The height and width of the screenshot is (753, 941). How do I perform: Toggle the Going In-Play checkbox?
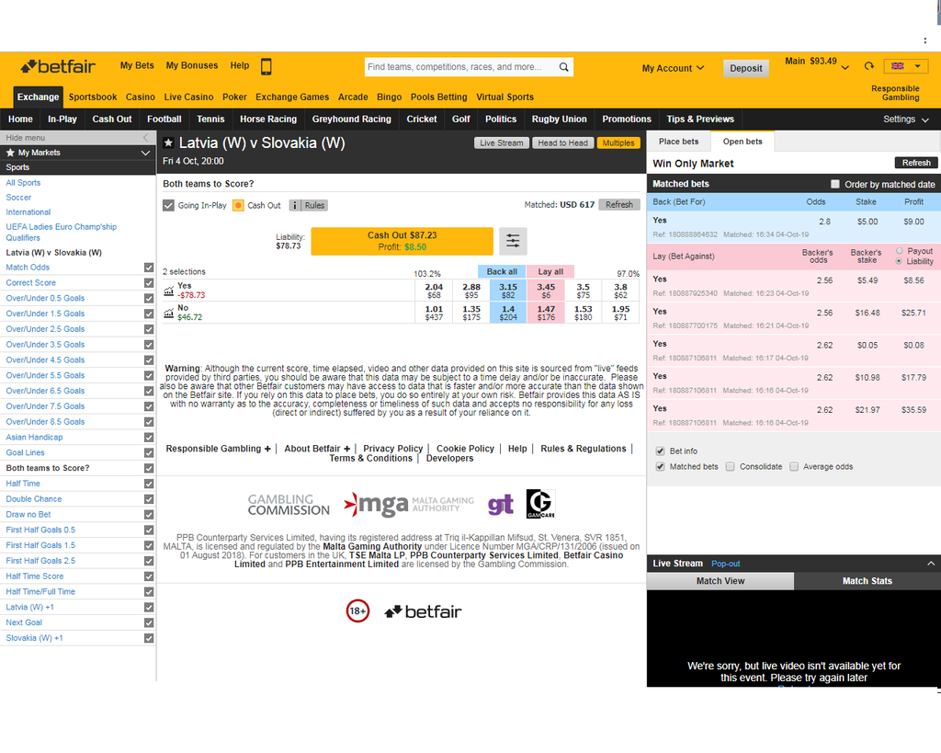click(169, 205)
